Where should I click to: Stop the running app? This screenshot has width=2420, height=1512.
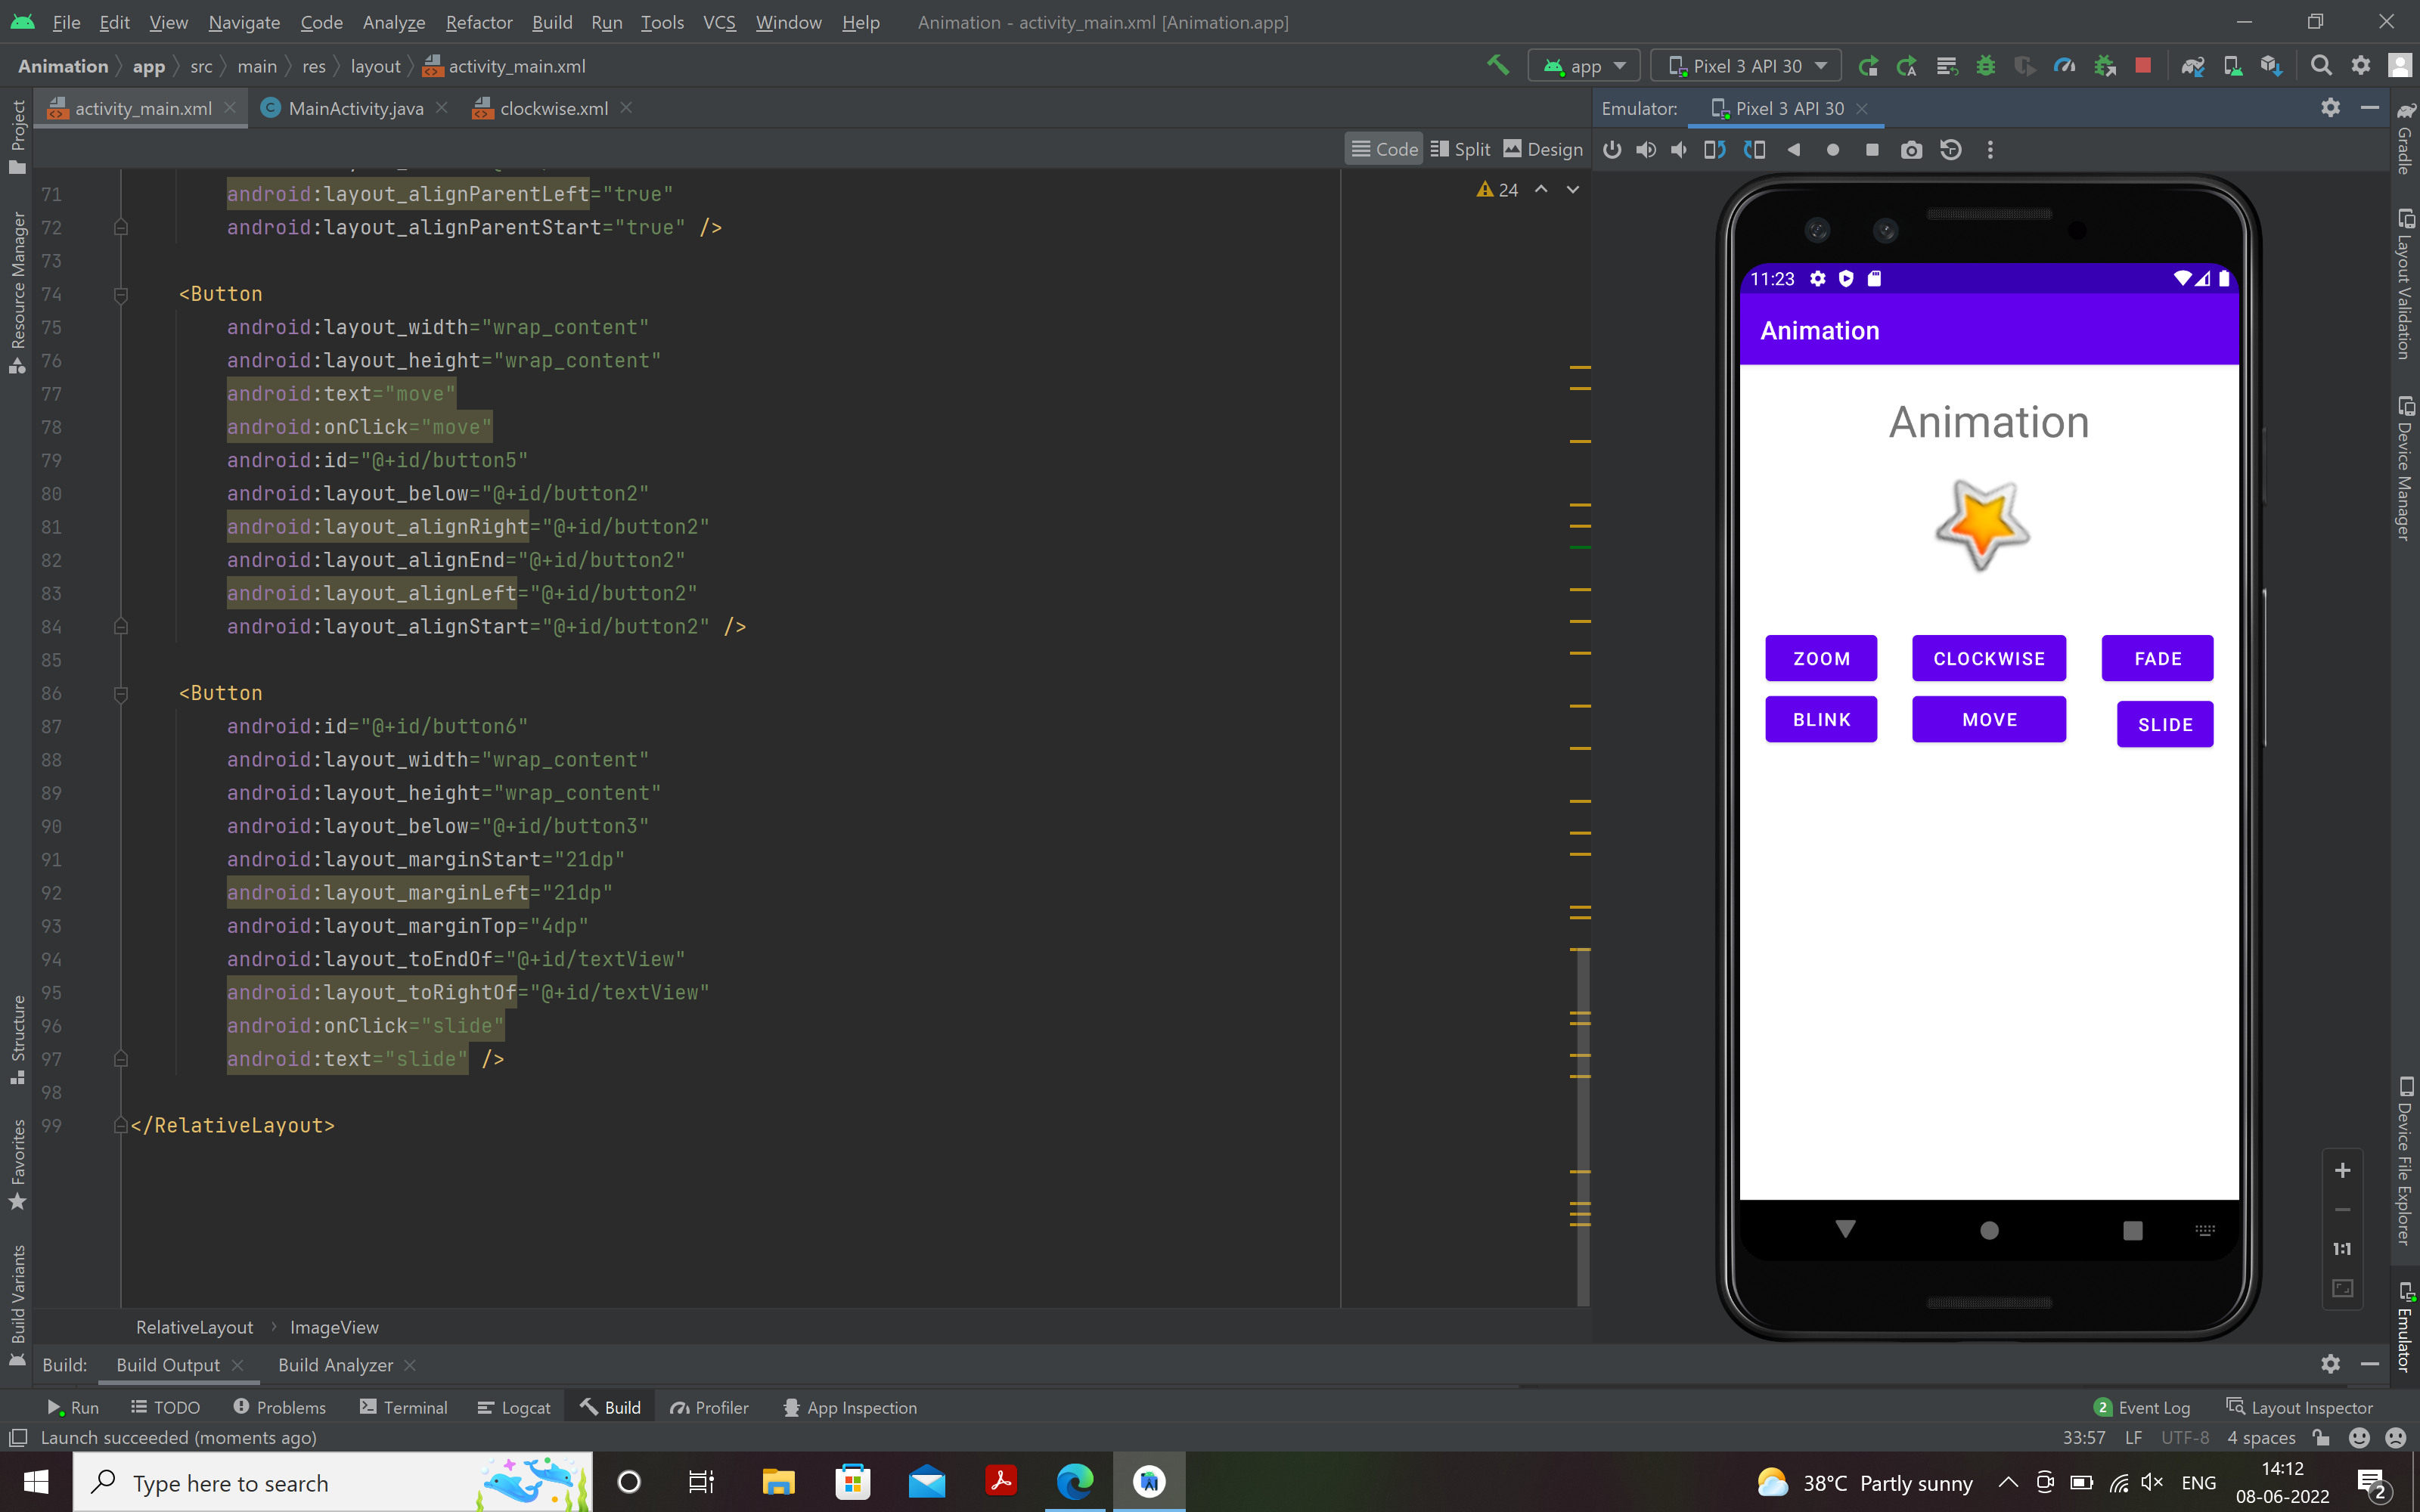[x=2144, y=65]
